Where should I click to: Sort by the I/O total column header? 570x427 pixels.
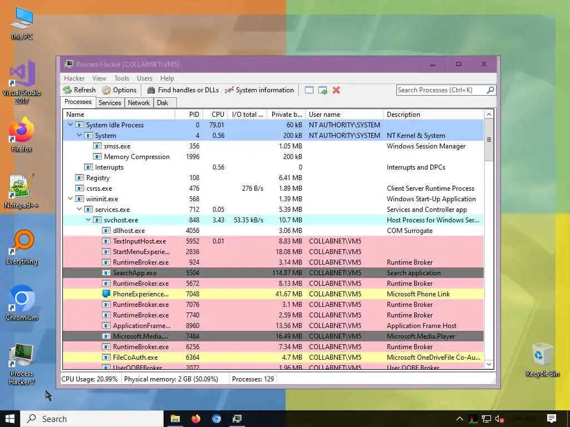[x=247, y=115]
